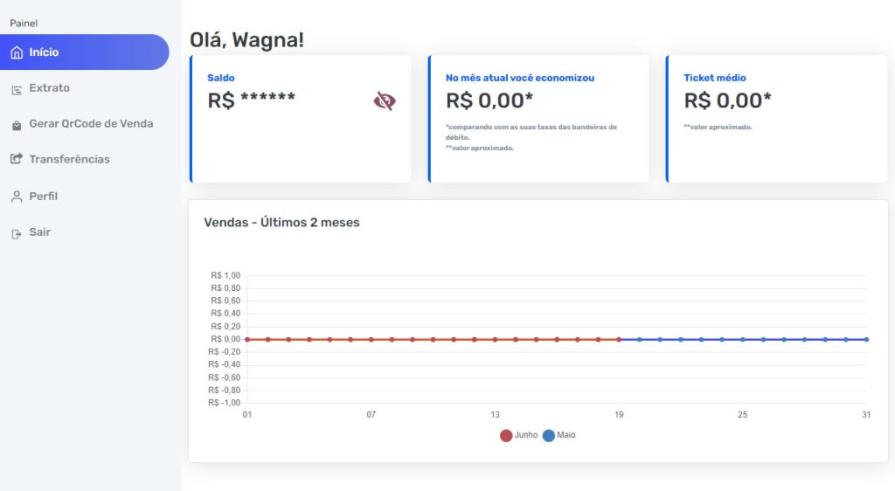The height and width of the screenshot is (491, 895).
Task: Click the Saldo balance card
Action: pos(301,119)
